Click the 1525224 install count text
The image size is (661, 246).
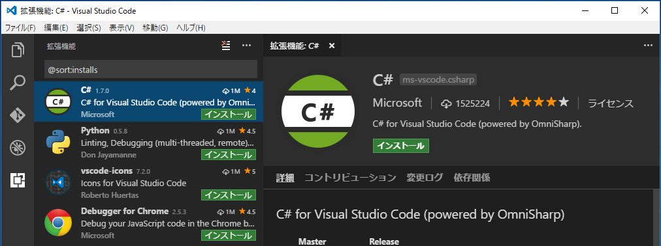[473, 103]
